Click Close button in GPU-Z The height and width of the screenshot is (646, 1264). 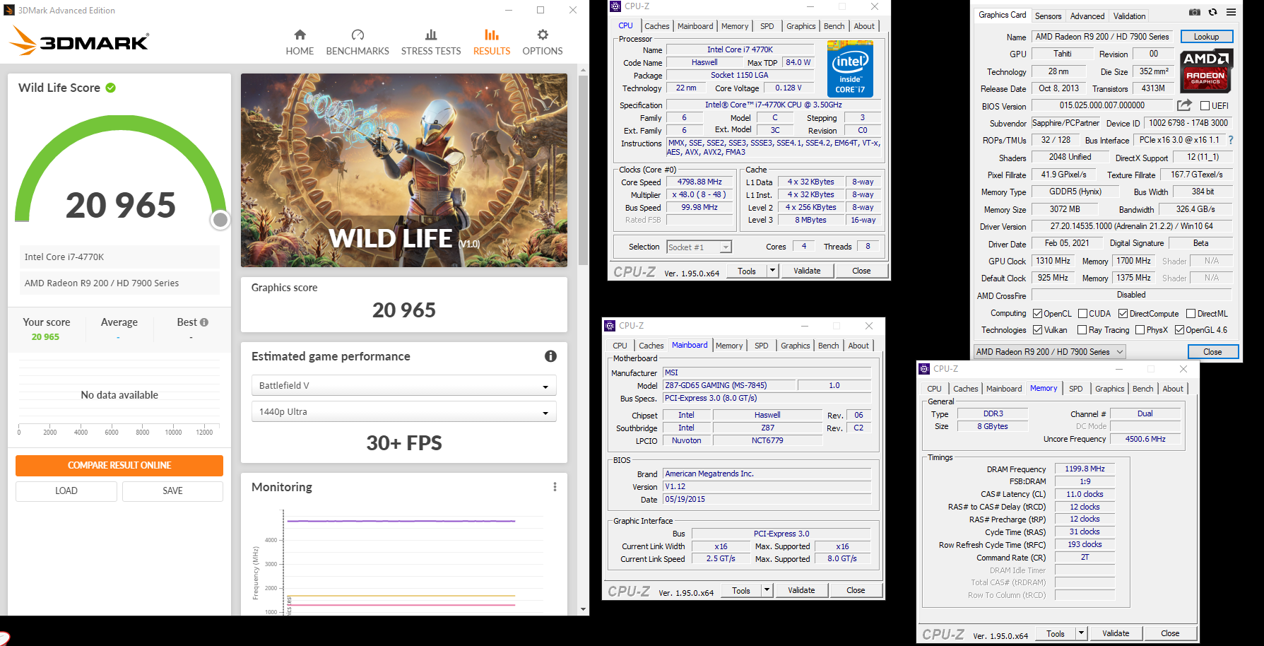coord(1212,352)
